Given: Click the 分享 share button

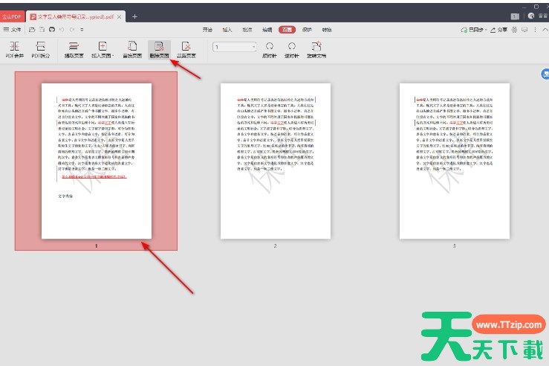Looking at the screenshot, I should point(501,30).
